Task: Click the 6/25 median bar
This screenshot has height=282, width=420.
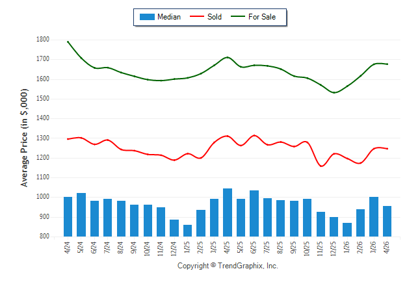Action: coord(254,214)
